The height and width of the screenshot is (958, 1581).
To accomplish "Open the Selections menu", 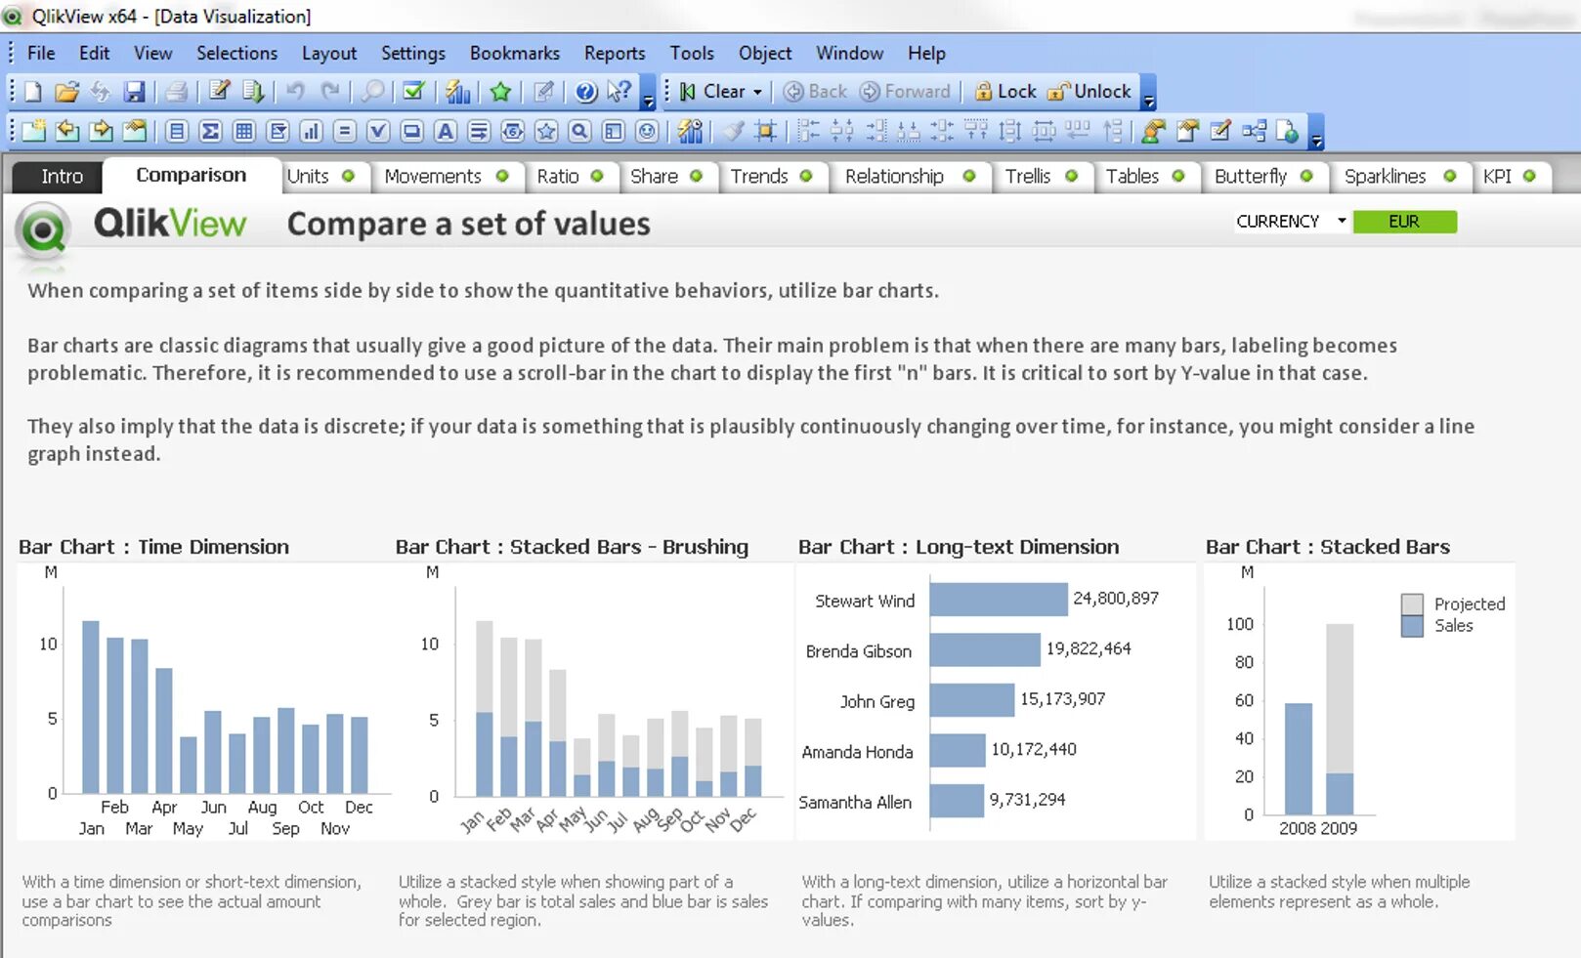I will (x=236, y=53).
